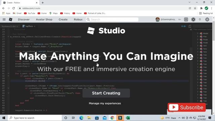Open the Create menu item
Screen dimensions: 215x121
(63, 19)
